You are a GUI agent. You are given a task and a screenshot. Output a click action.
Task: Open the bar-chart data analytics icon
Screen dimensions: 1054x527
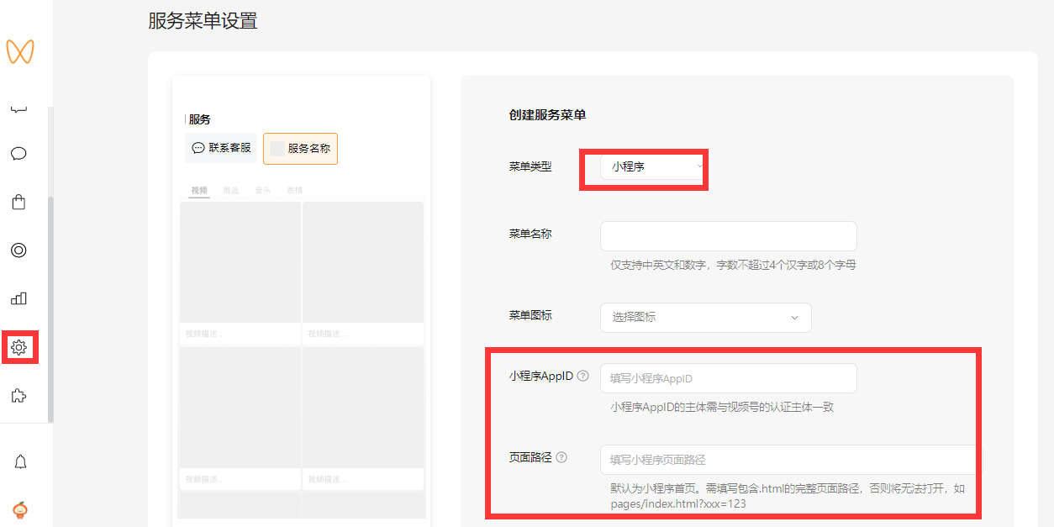18,298
